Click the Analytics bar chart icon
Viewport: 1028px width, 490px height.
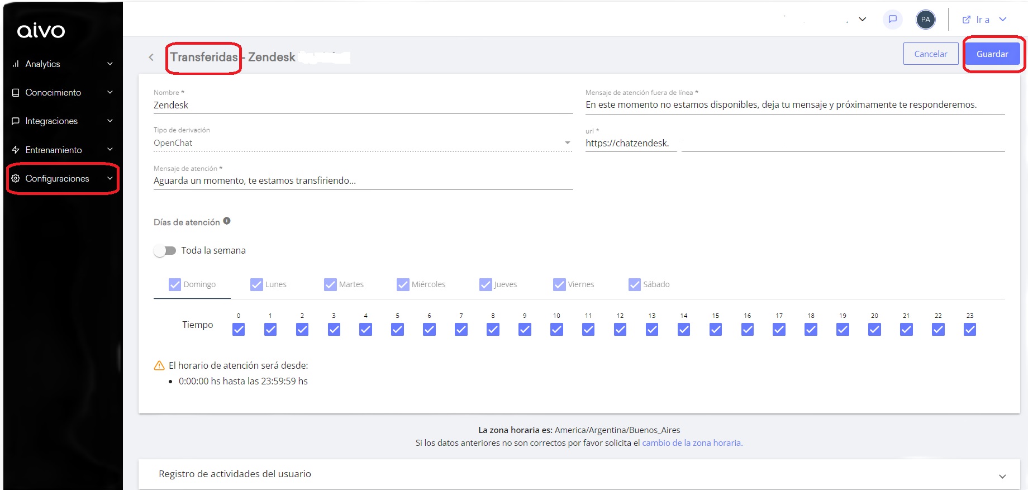point(16,64)
